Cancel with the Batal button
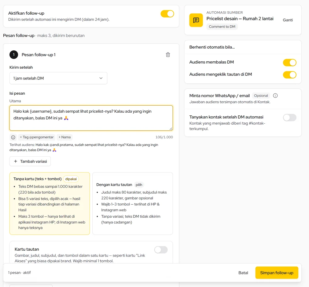The width and height of the screenshot is (309, 287). click(x=243, y=273)
